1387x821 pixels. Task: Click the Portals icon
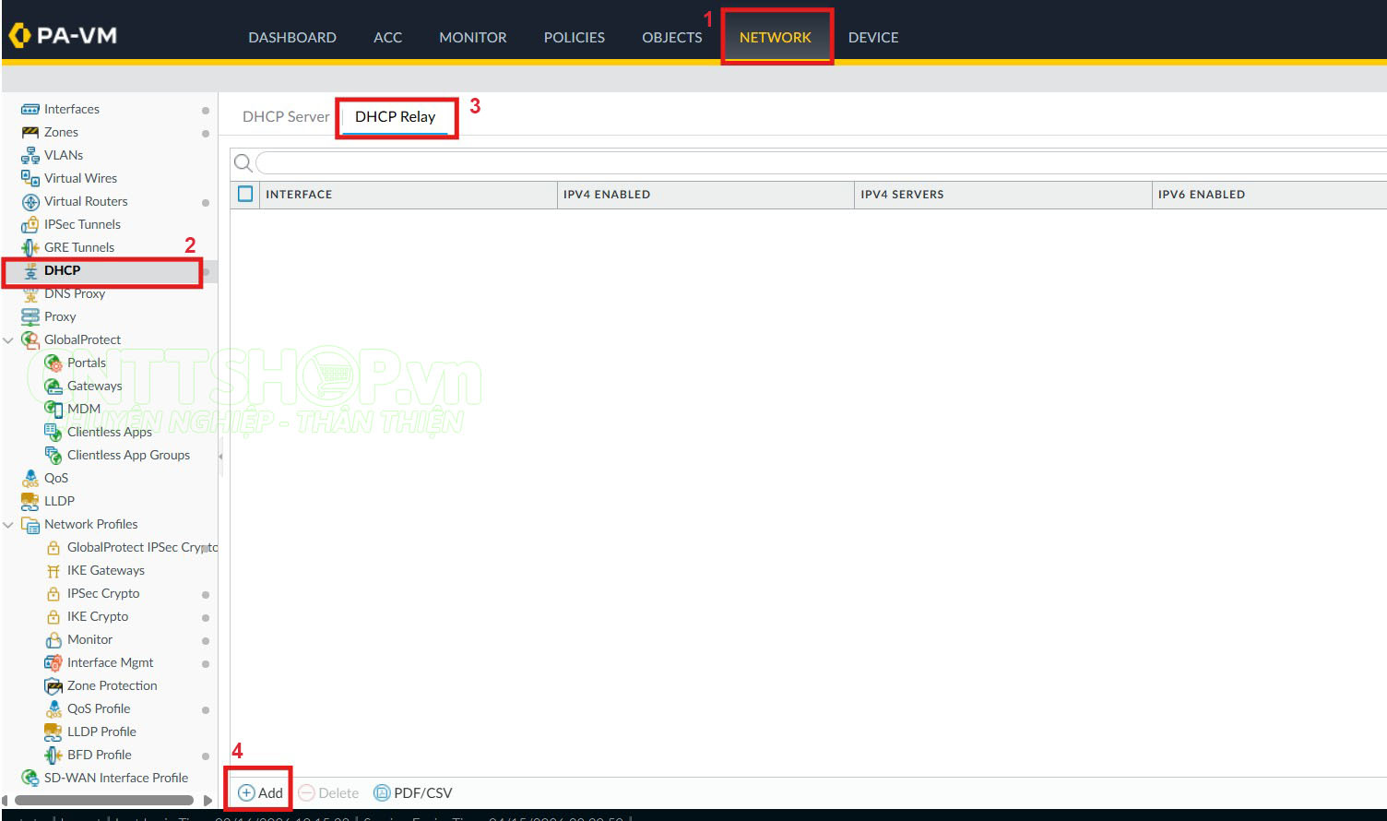click(x=53, y=363)
